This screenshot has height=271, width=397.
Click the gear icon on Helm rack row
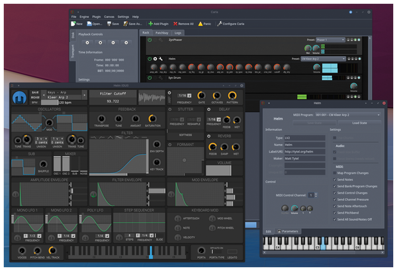click(x=155, y=59)
